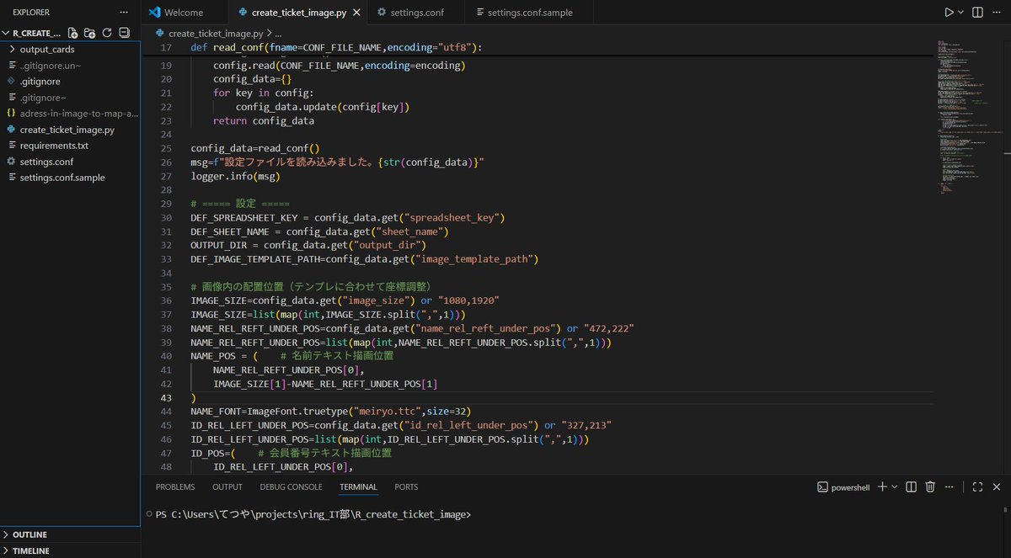Expand the output_cards folder
1011x558 pixels.
click(x=48, y=49)
